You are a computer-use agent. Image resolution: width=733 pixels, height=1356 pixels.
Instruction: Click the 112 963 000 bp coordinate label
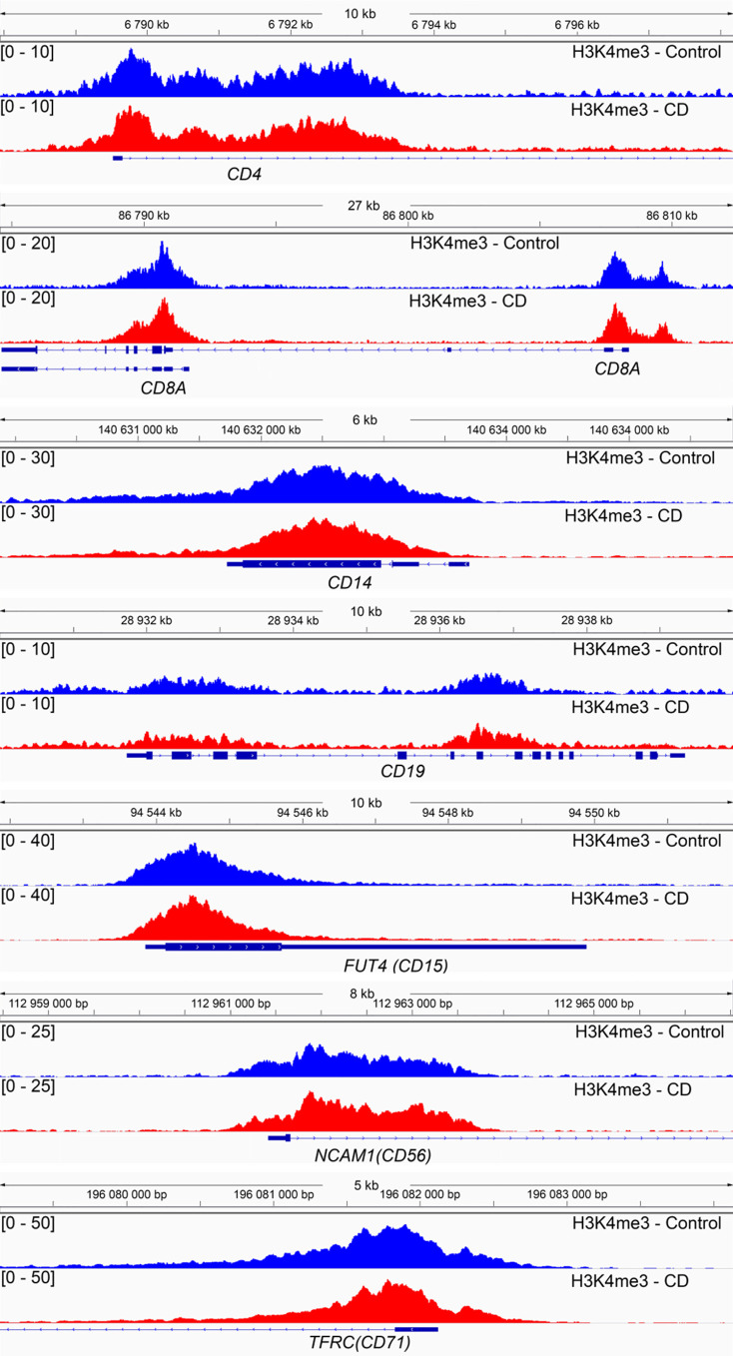coord(410,1003)
